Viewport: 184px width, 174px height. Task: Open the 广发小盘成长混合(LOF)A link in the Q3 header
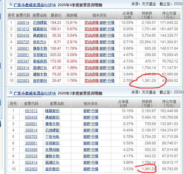(35, 93)
